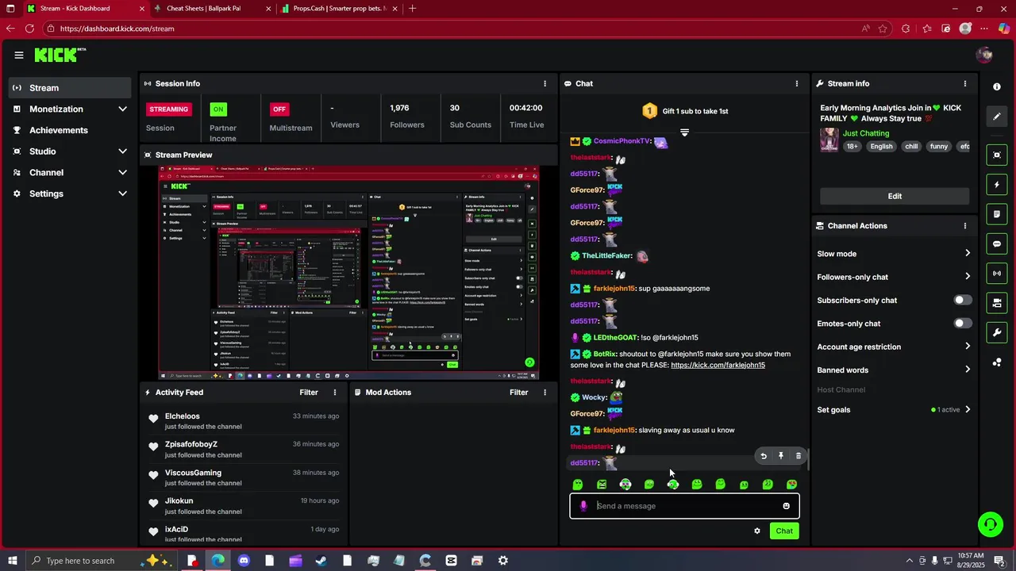The width and height of the screenshot is (1016, 571).
Task: Toggle Multistream OFF badge
Action: 279,109
